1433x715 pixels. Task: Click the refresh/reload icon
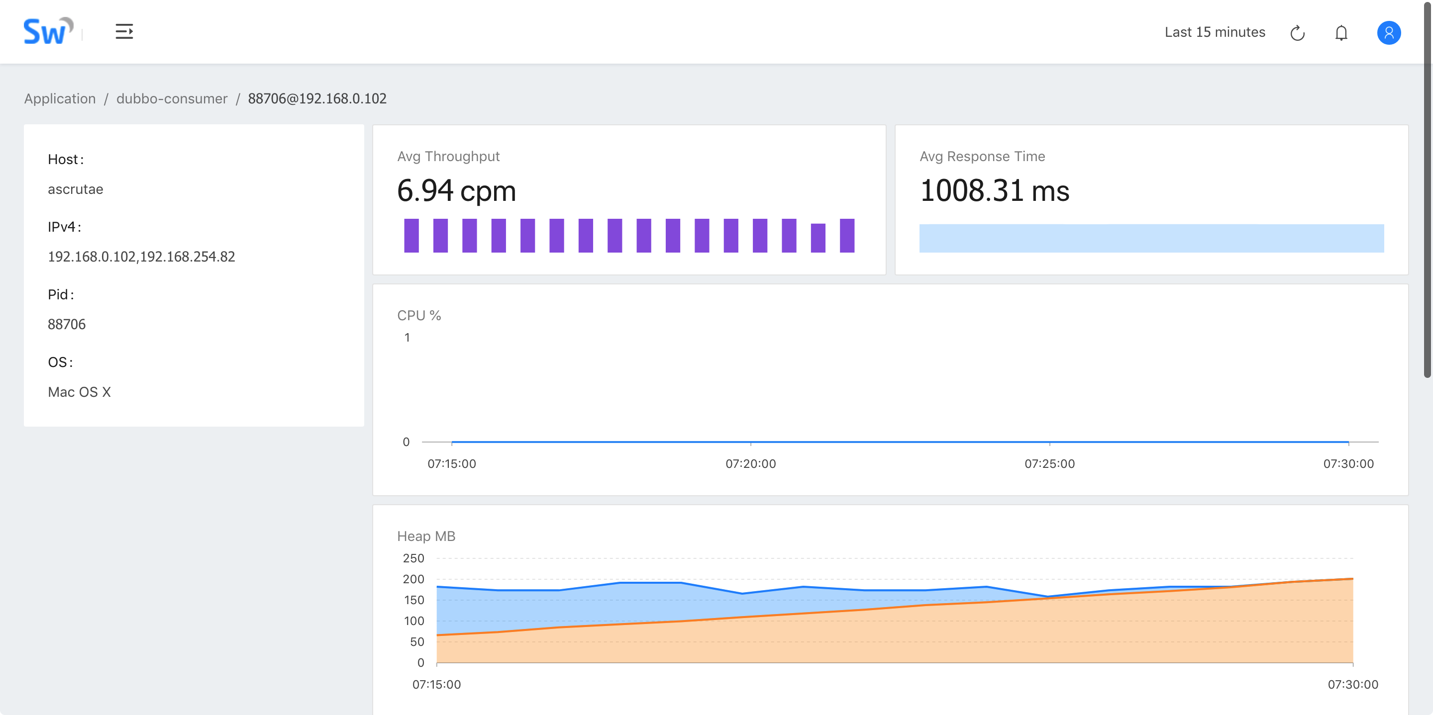1297,32
